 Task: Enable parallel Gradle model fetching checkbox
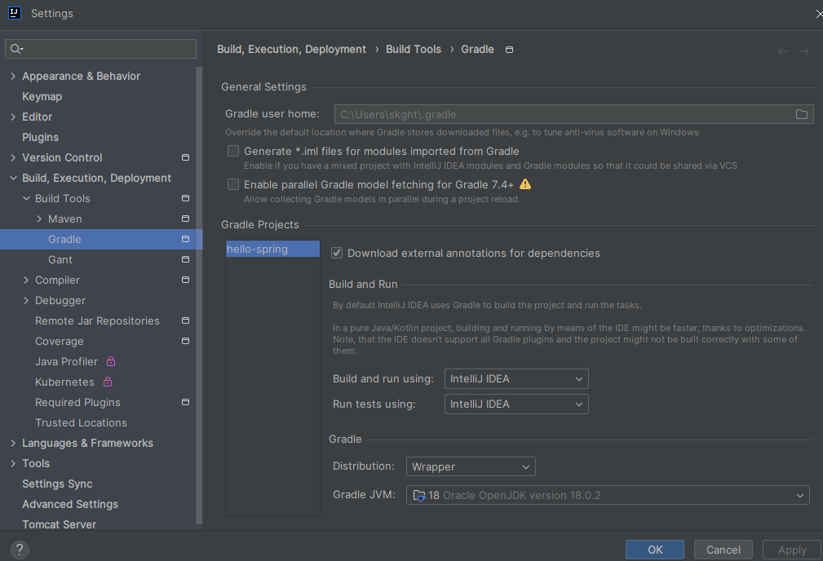click(233, 184)
